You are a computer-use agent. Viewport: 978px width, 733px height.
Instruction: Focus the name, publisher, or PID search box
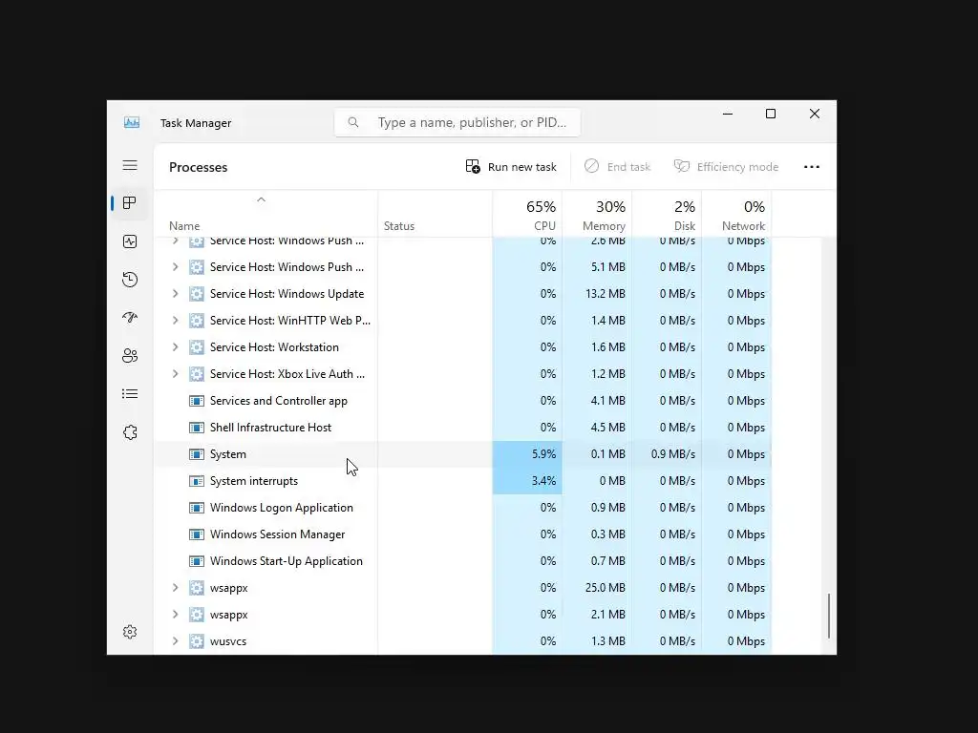click(x=457, y=122)
